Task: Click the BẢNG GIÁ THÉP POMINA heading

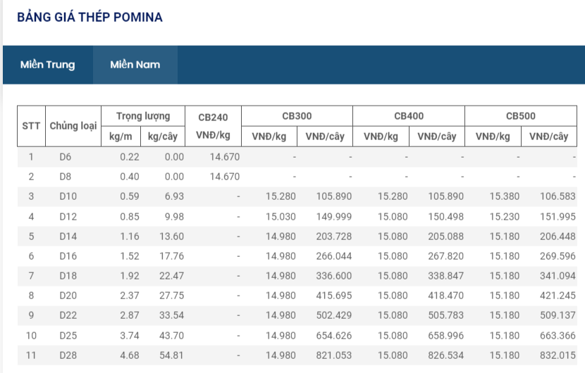Action: [90, 18]
